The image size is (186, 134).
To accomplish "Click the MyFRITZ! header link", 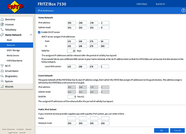I will coord(160,4).
